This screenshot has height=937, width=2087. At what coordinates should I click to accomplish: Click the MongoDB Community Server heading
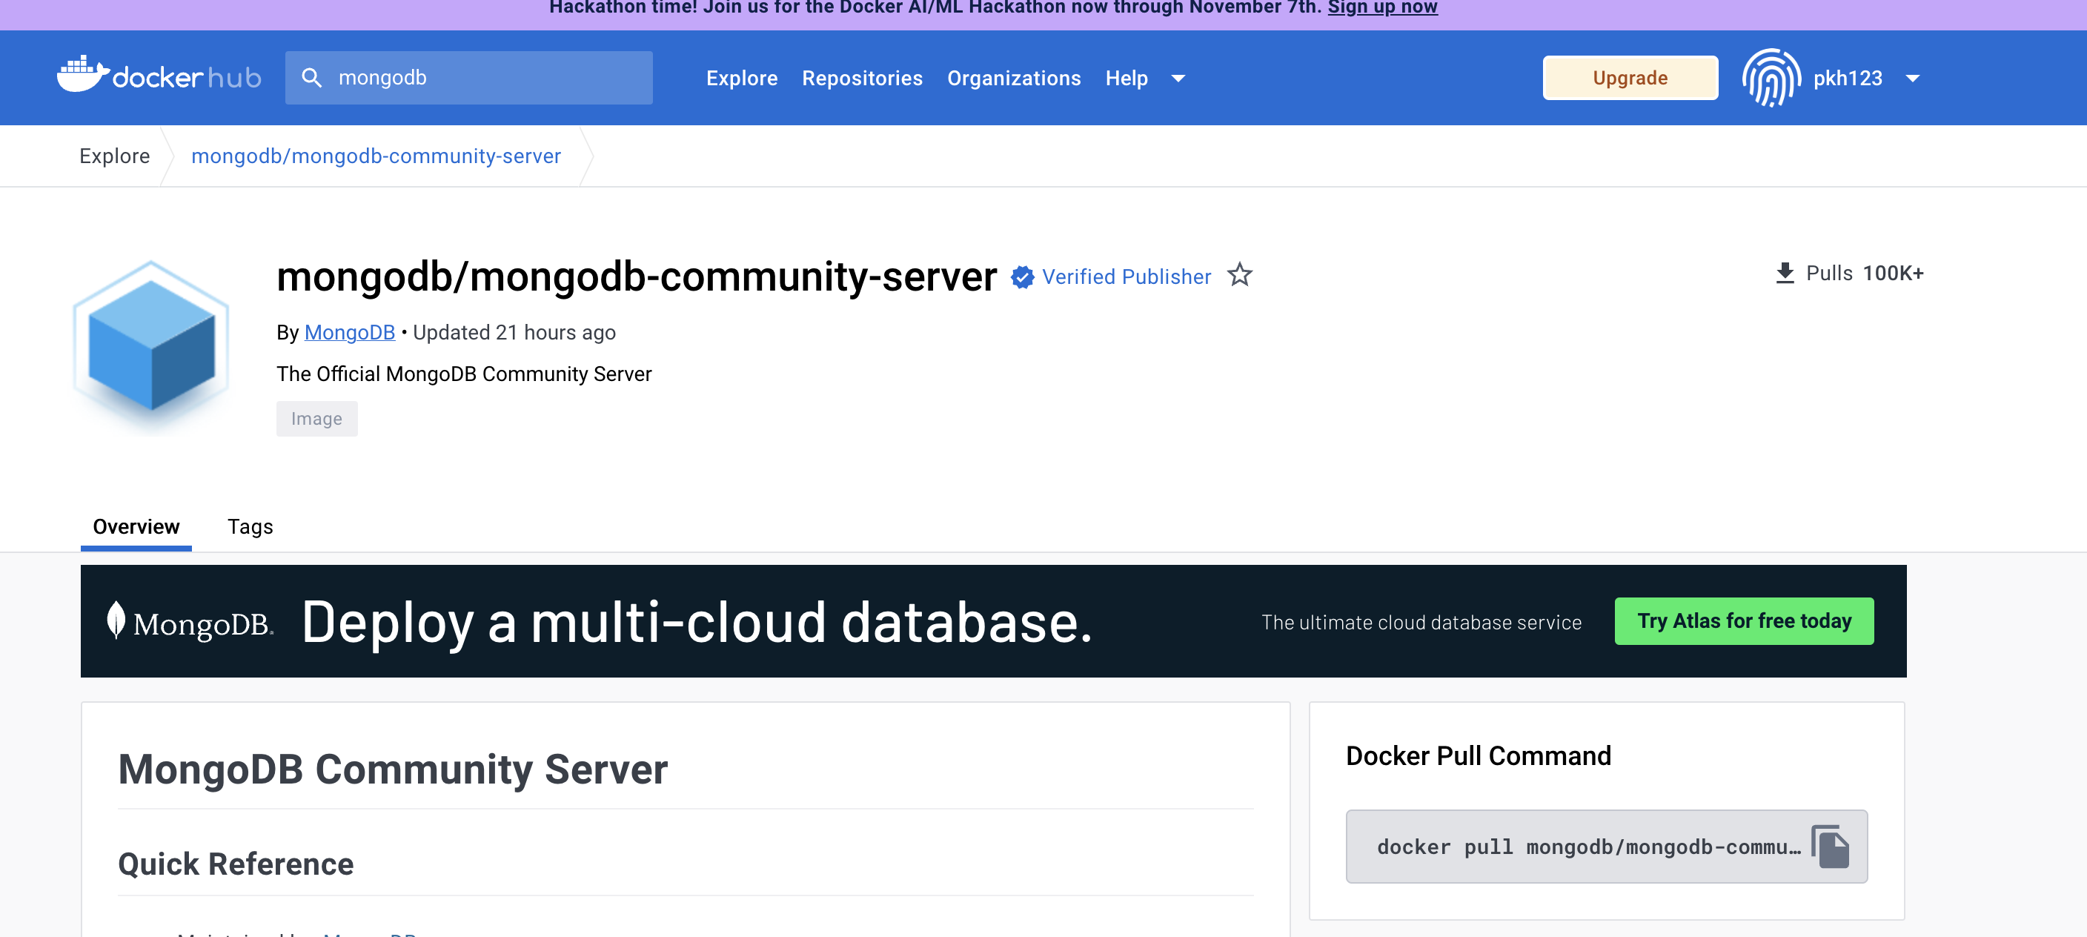393,769
